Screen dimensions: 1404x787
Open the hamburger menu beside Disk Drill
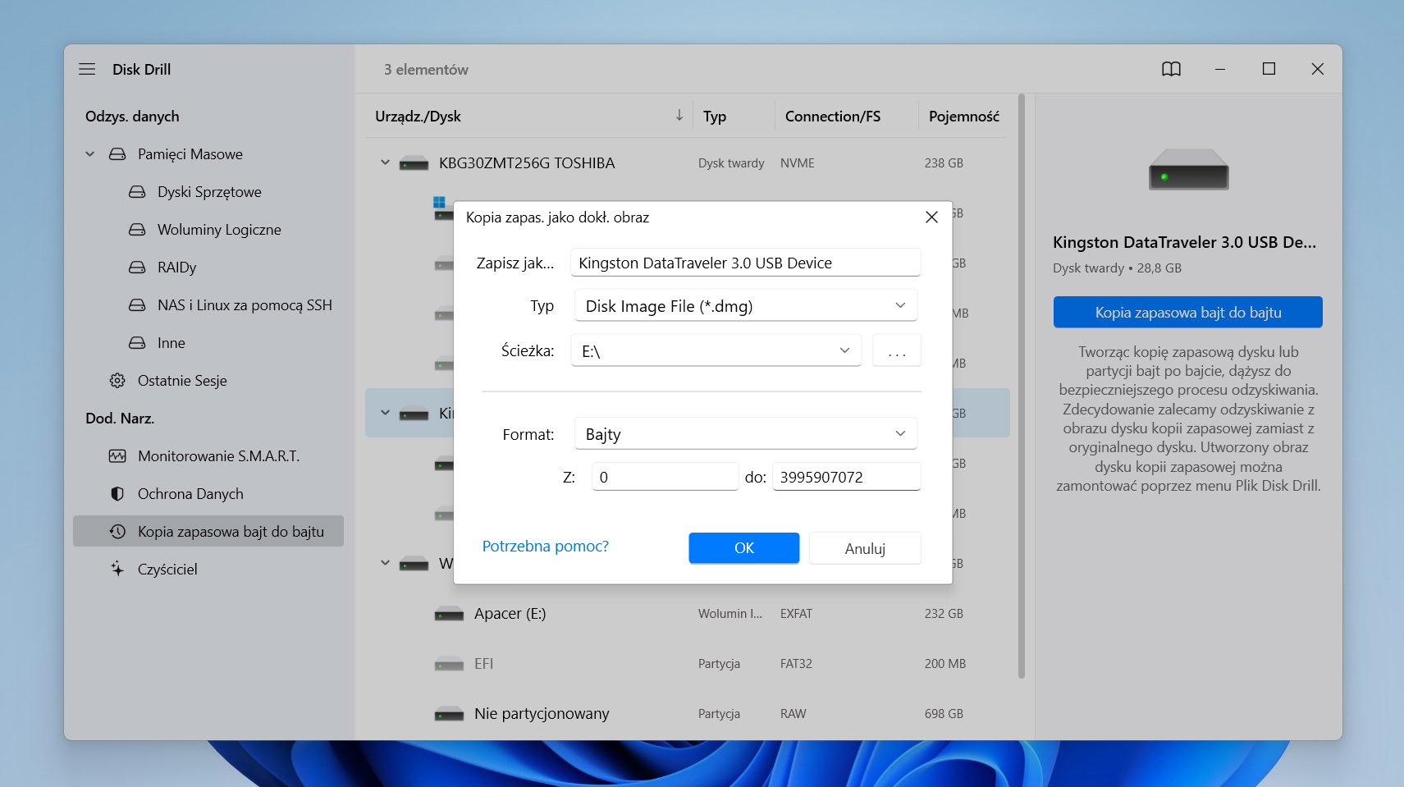pos(87,70)
